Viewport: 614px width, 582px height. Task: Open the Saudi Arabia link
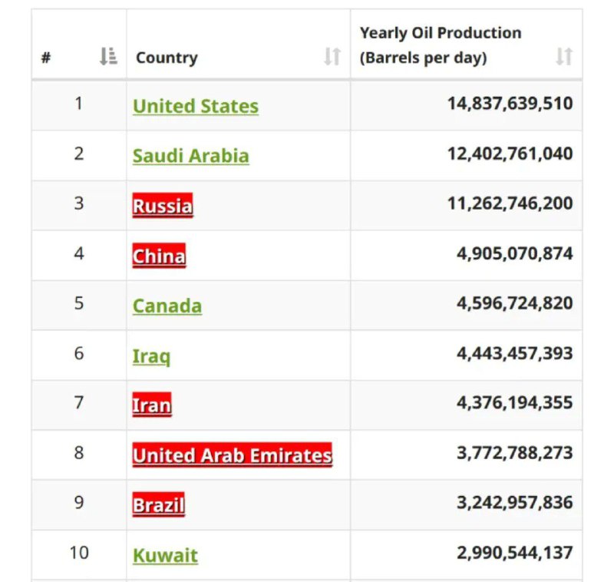click(190, 156)
